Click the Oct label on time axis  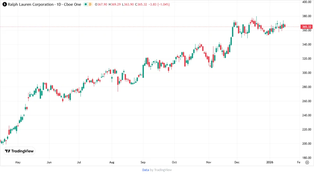pyautogui.click(x=174, y=162)
